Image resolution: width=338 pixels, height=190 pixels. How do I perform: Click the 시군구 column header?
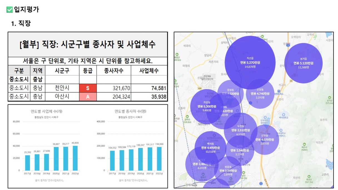tap(62, 70)
